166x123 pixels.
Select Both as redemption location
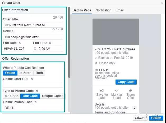click(x=39, y=73)
